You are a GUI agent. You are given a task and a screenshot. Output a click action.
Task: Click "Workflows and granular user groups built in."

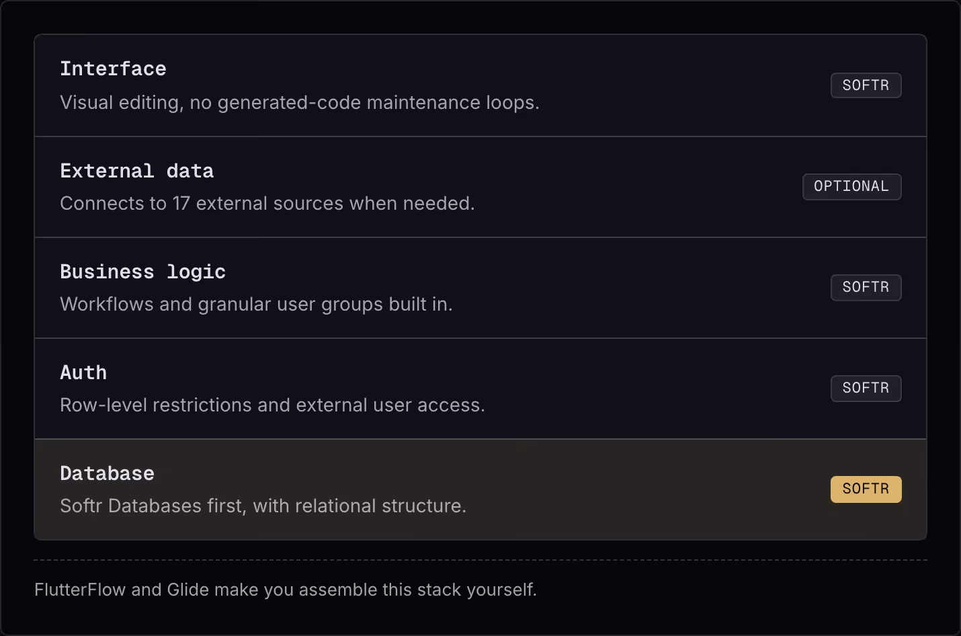[256, 304]
